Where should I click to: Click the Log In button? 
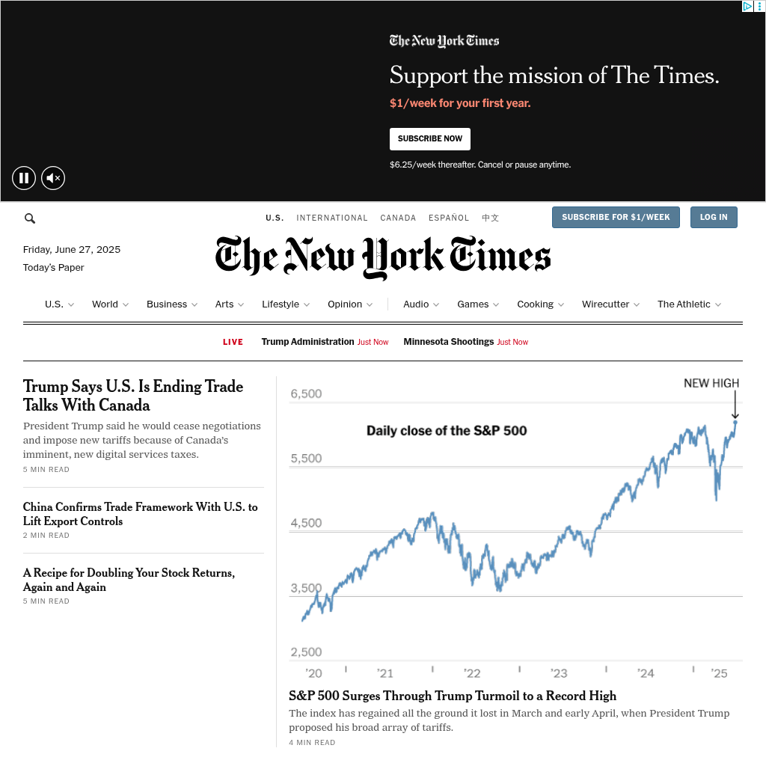714,218
